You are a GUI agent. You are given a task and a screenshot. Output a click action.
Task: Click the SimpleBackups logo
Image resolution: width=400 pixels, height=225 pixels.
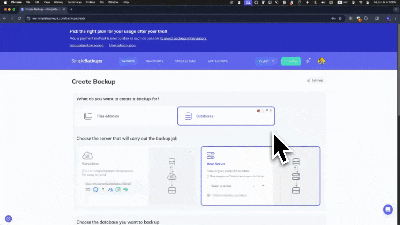[87, 61]
